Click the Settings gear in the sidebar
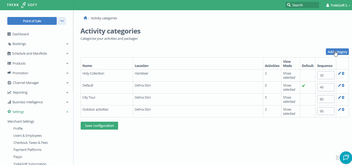This screenshot has height=165, width=352. (9, 112)
